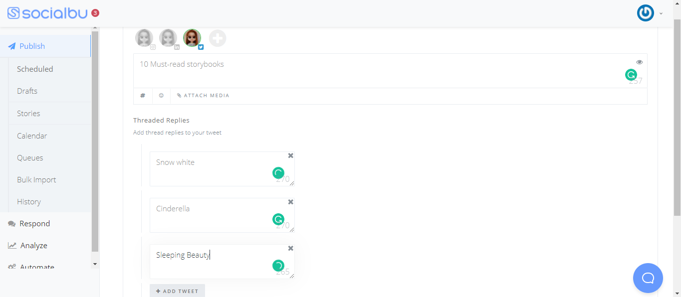Screen dimensions: 681x297
Task: Toggle post preview with the eye icon
Action: point(640,62)
